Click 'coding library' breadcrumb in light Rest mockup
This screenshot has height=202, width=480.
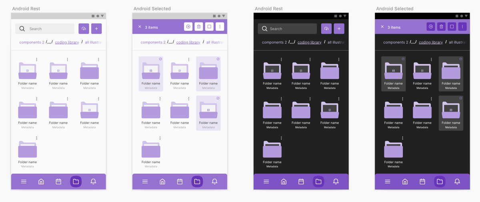[67, 42]
